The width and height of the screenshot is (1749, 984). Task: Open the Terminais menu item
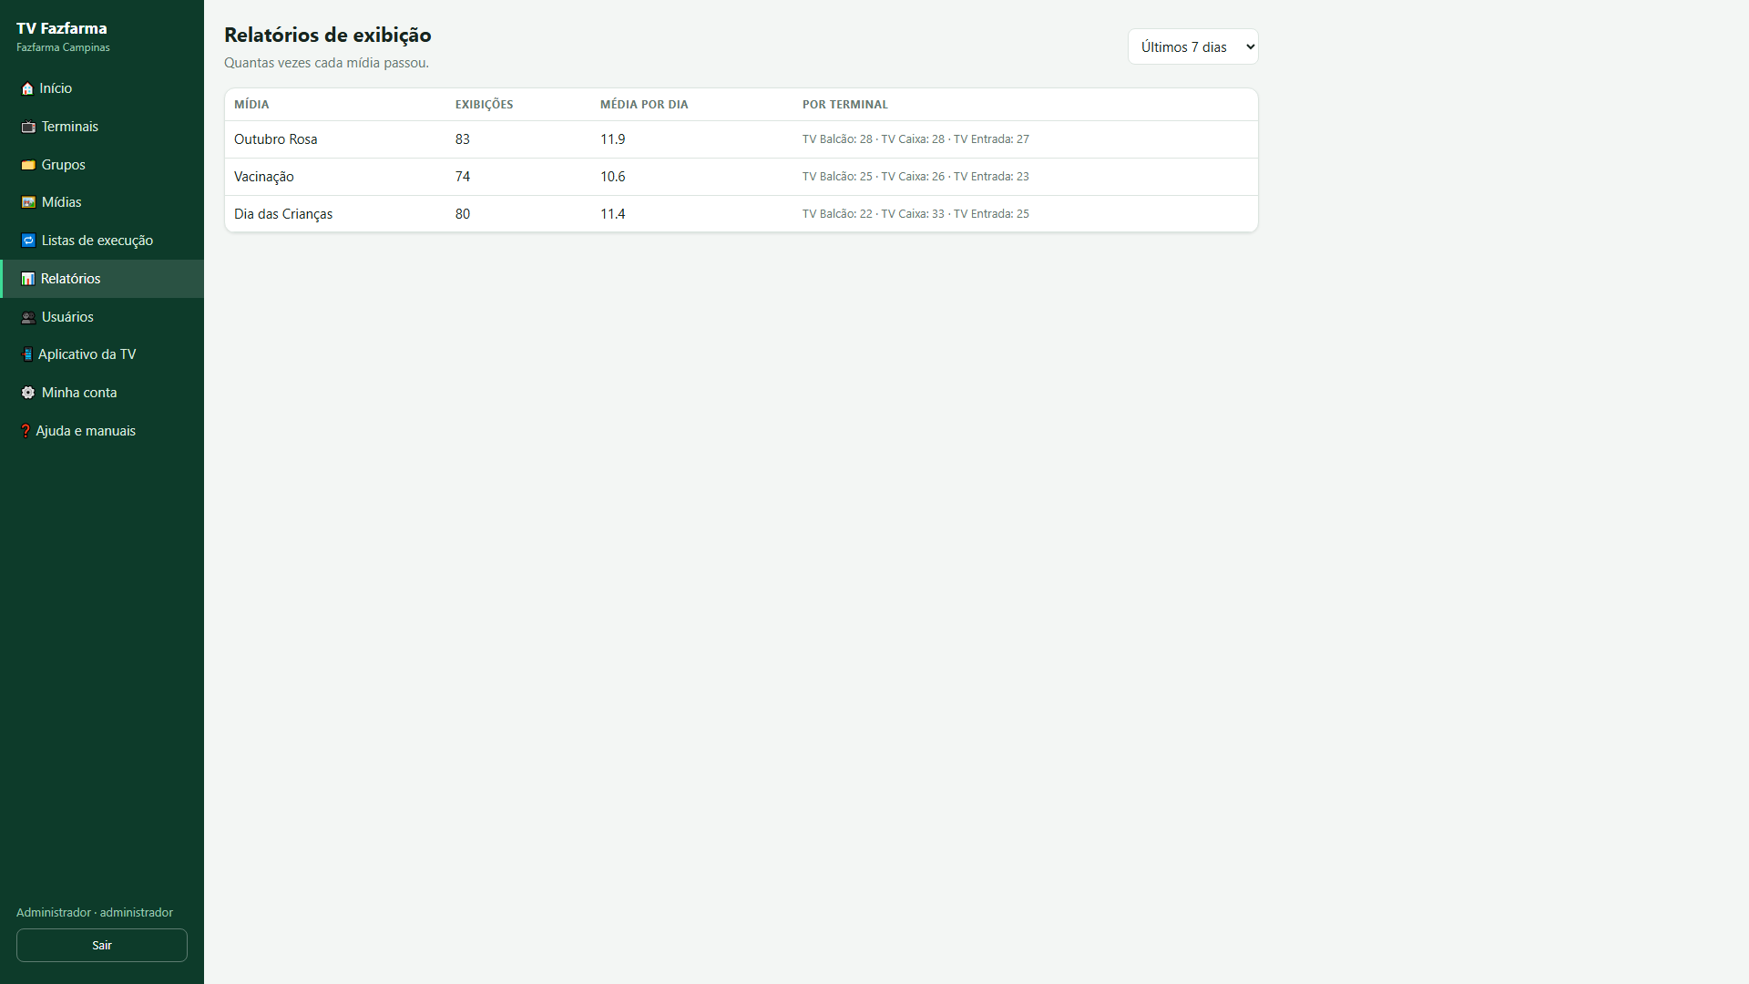pos(102,127)
